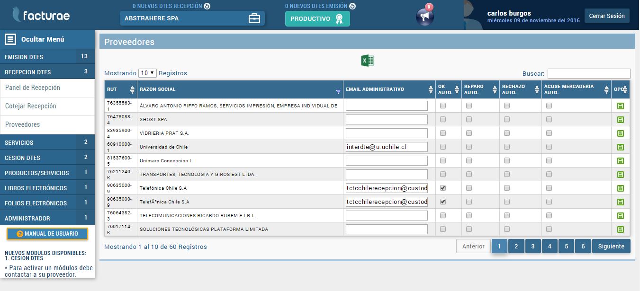Expand the EMISION DTES menu section

pos(47,57)
